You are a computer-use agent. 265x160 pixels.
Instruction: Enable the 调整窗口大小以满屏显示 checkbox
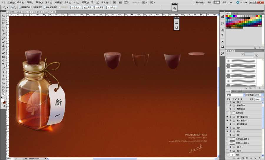[x=20, y=7]
